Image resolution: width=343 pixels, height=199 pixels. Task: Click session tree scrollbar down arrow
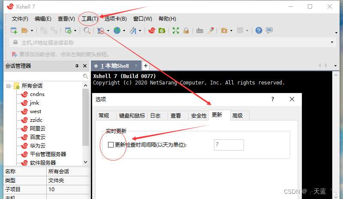[85, 162]
